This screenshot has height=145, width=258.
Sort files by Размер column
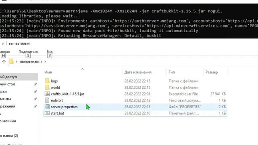212,72
